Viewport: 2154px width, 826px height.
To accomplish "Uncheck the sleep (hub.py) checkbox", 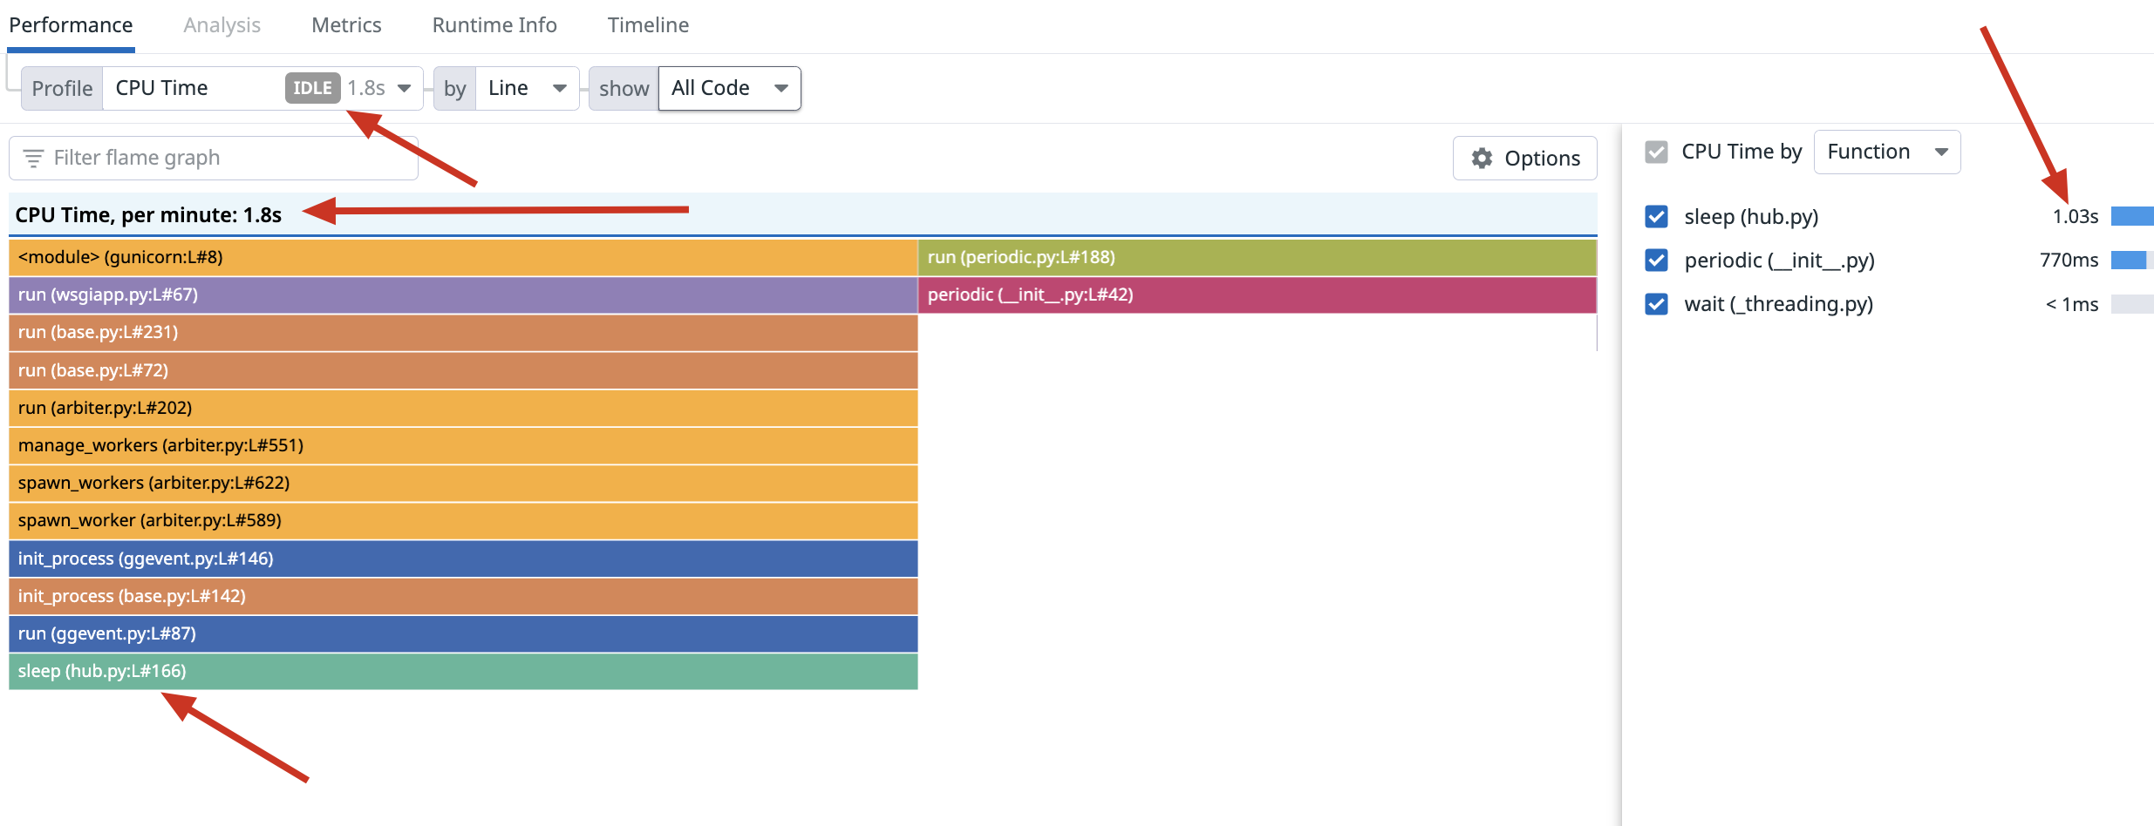I will tap(1656, 217).
